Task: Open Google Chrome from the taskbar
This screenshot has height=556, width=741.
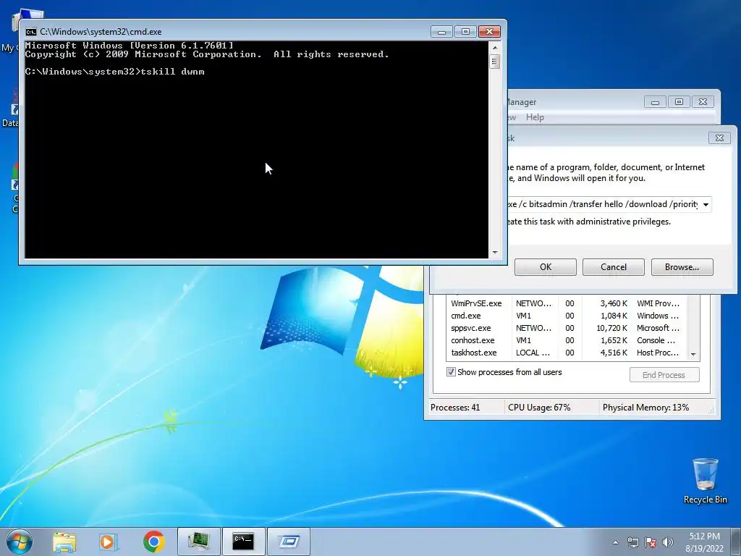Action: [153, 542]
